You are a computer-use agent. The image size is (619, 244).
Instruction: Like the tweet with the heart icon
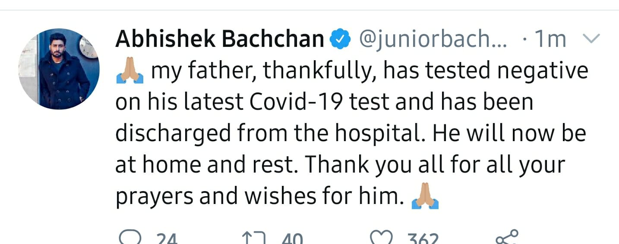[x=382, y=238]
